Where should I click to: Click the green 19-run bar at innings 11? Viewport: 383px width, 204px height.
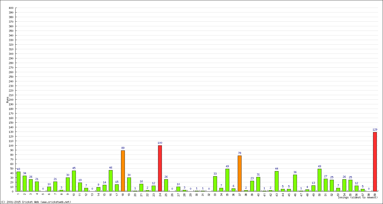click(x=80, y=187)
